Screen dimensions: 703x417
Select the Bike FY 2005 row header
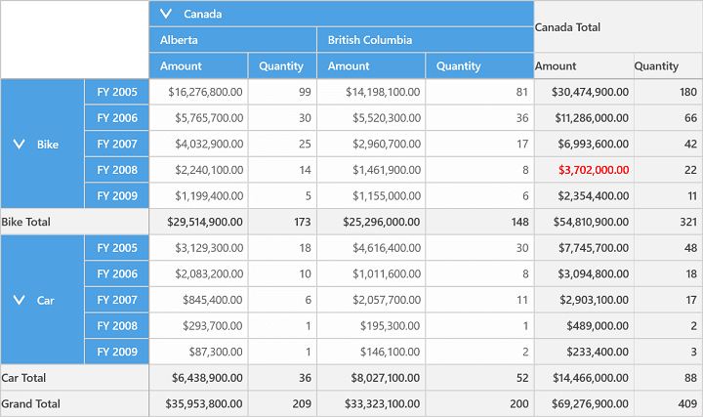pyautogui.click(x=116, y=92)
